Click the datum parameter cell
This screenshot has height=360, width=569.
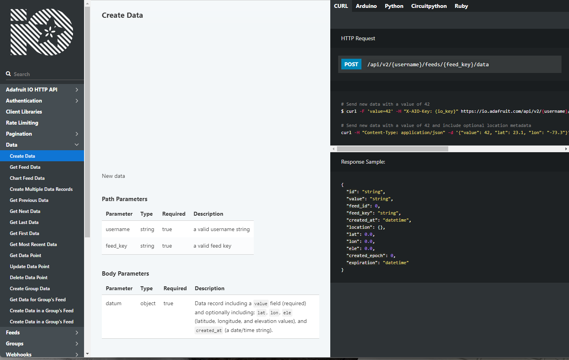point(114,303)
